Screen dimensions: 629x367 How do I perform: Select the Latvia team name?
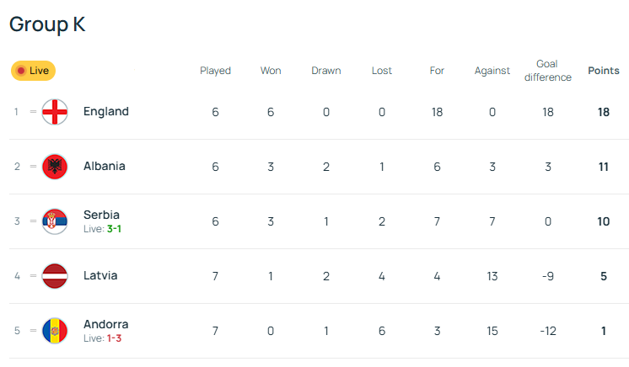coord(100,275)
